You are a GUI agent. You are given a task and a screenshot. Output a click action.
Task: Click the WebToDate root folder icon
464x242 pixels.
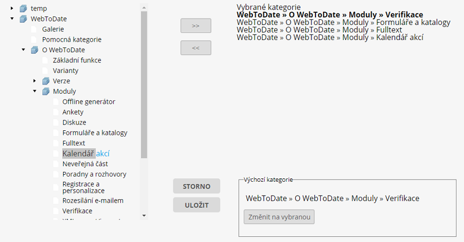click(x=23, y=19)
